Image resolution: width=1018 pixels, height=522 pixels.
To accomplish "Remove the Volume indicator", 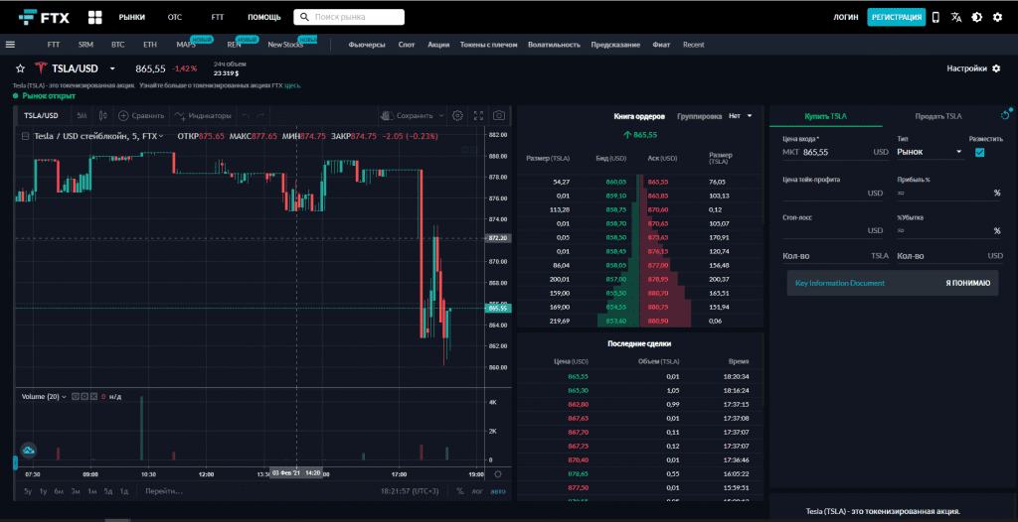I will tap(94, 396).
